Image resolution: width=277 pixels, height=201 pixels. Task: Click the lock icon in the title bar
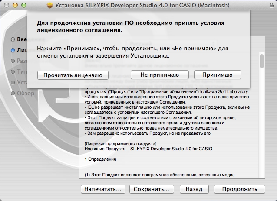point(272,5)
